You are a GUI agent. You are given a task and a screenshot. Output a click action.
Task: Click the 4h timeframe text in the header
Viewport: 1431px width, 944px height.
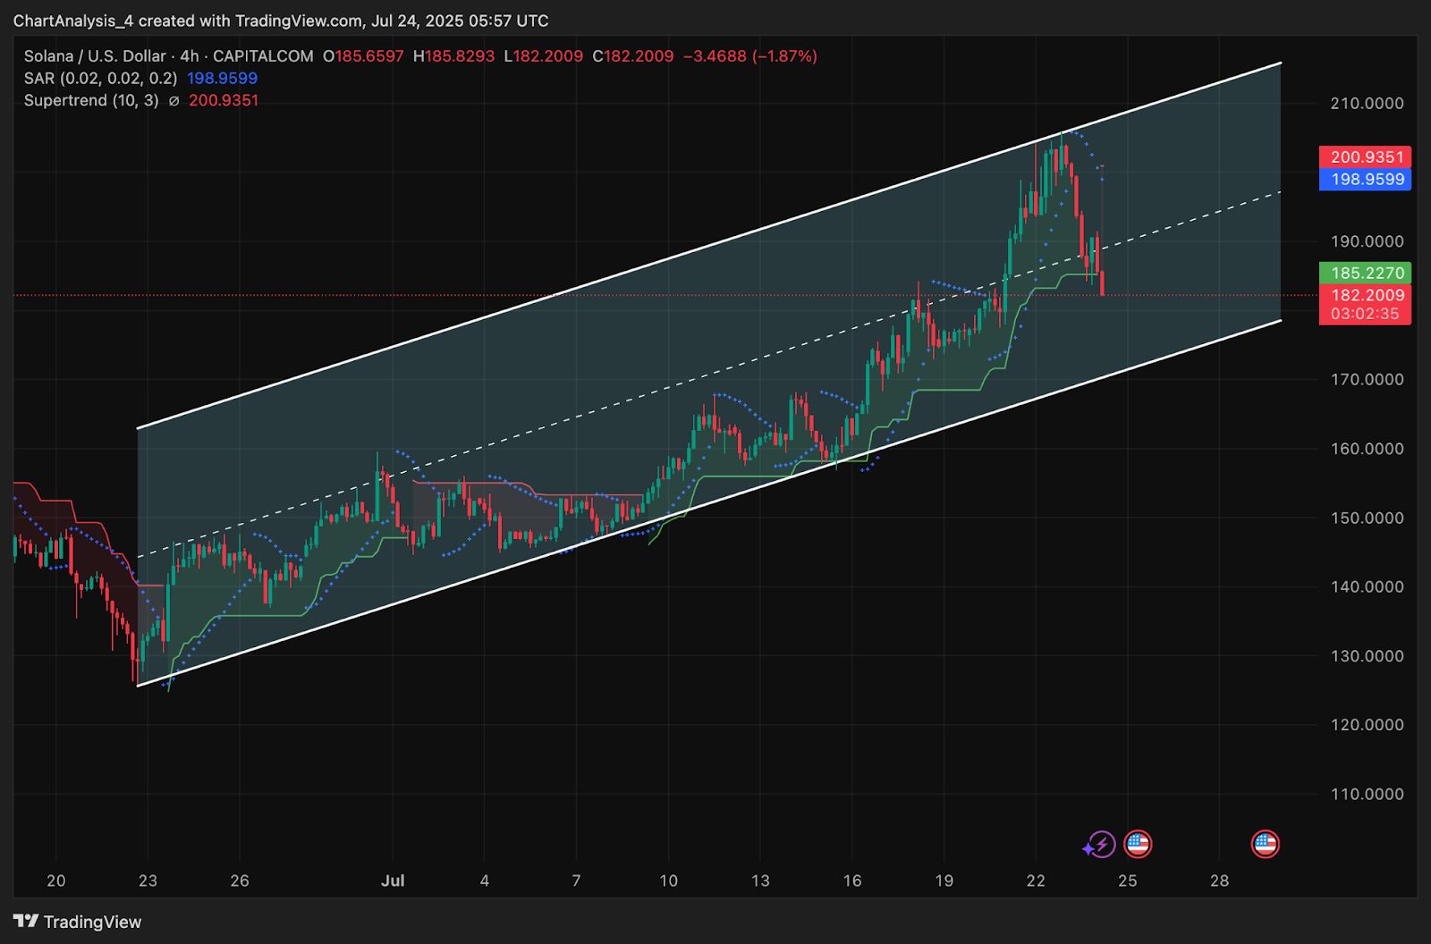click(189, 56)
